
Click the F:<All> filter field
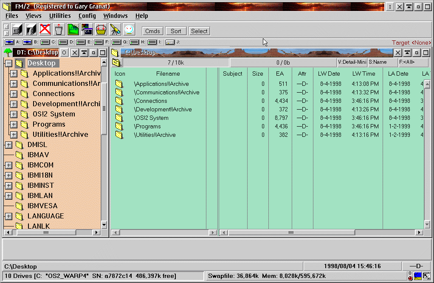[x=413, y=63]
